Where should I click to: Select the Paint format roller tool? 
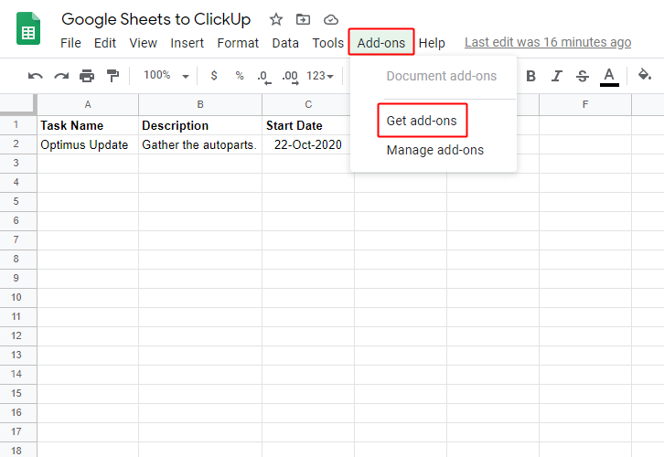click(112, 76)
